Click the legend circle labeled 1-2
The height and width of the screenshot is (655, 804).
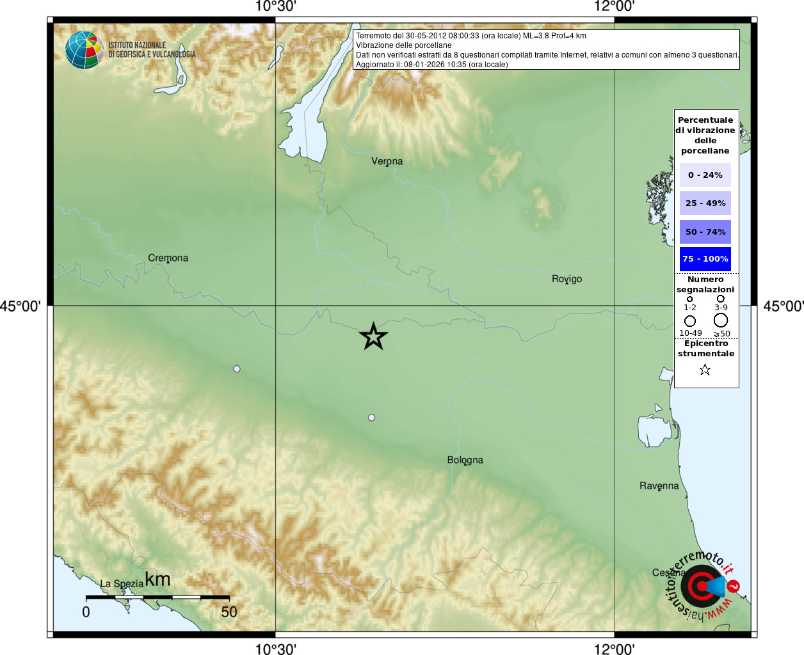coord(689,299)
